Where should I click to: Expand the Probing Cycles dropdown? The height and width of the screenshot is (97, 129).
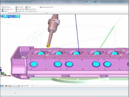tap(32, 11)
